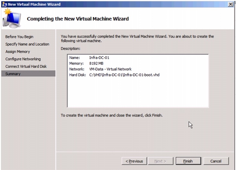Viewport: 236px width, 170px height.
Task: Click the 'You have successfully completed' text
Action: point(137,38)
